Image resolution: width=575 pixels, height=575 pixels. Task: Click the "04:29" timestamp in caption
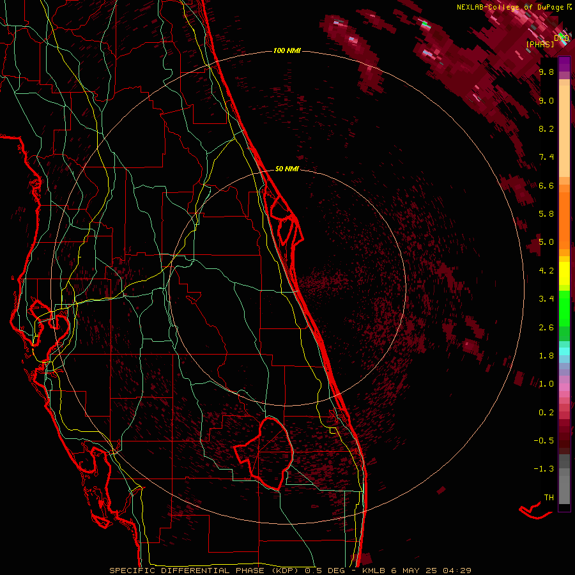457,571
